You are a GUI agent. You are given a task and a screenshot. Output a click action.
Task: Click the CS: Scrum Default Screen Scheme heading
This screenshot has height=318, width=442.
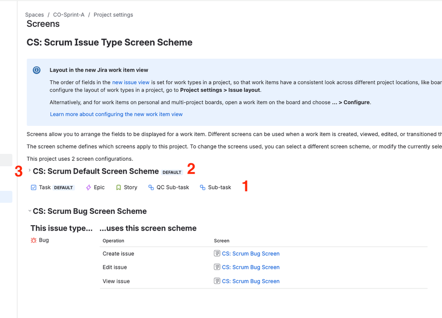(96, 171)
